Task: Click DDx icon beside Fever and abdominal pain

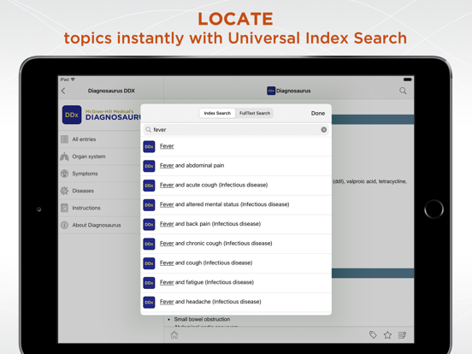Action: [149, 166]
